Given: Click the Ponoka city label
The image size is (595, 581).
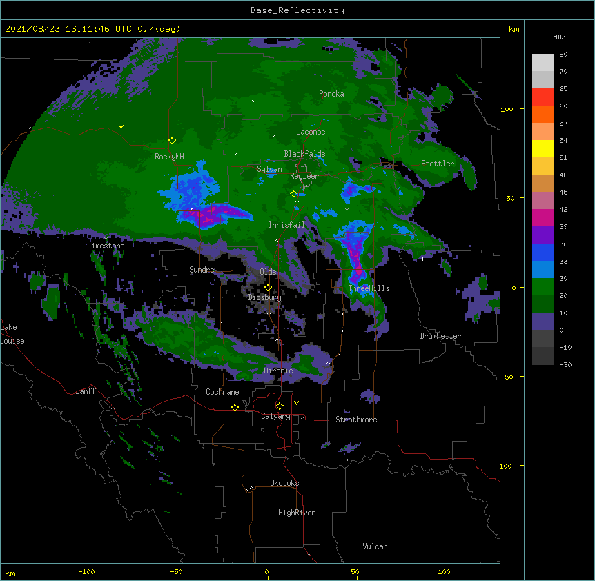Looking at the screenshot, I should tap(331, 94).
